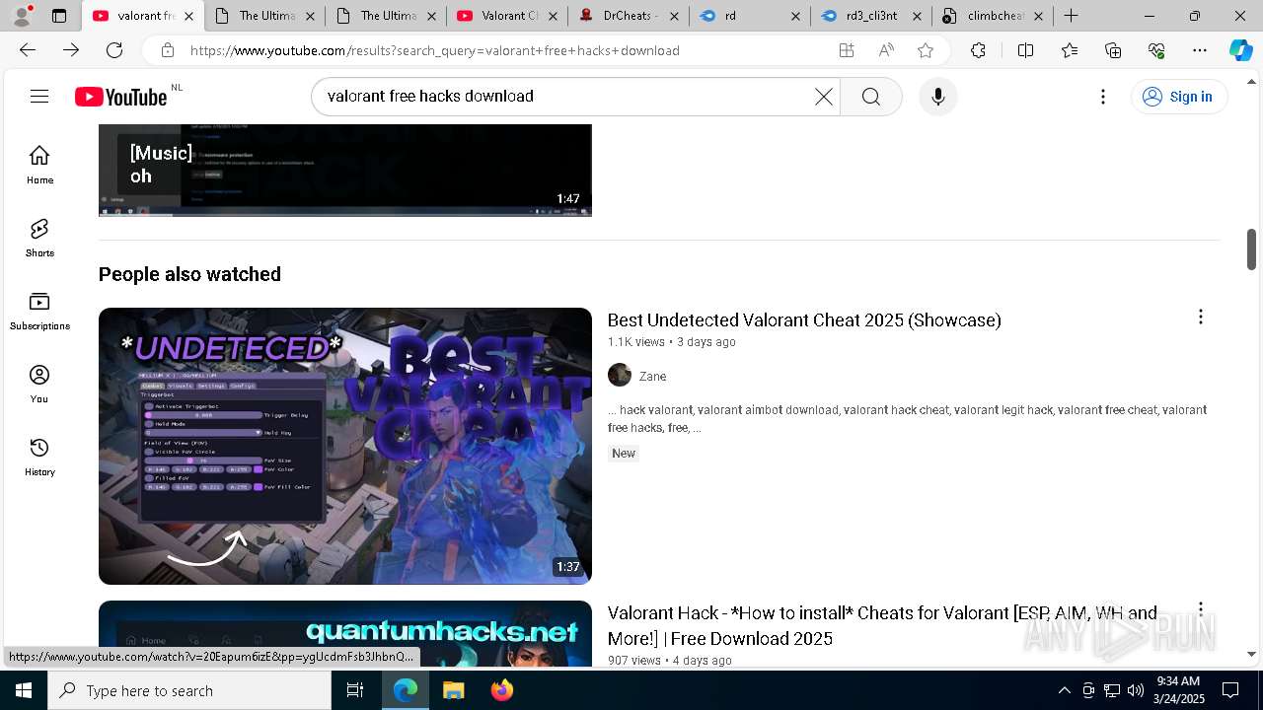Viewport: 1263px width, 710px height.
Task: Switch to rd3_cli3nt tab
Action: tap(871, 16)
